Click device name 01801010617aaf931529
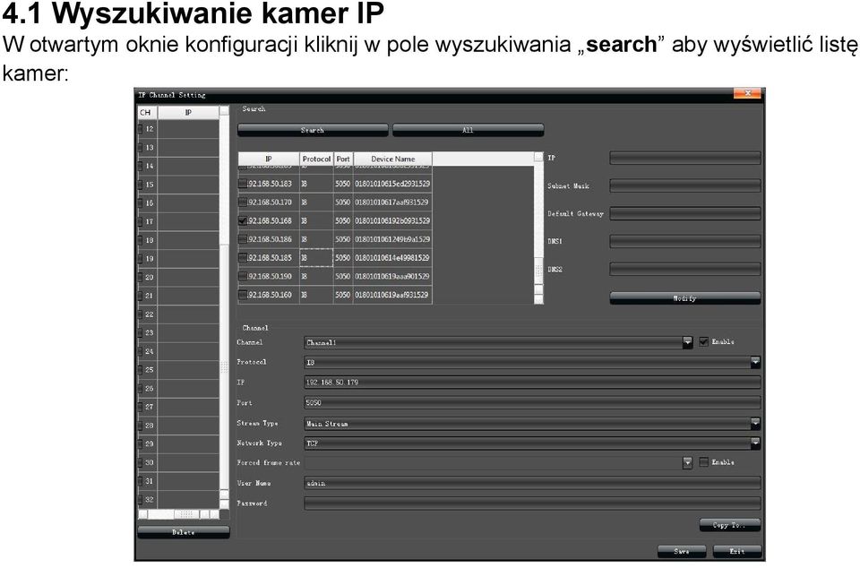This screenshot has height=568, width=860. tap(391, 202)
